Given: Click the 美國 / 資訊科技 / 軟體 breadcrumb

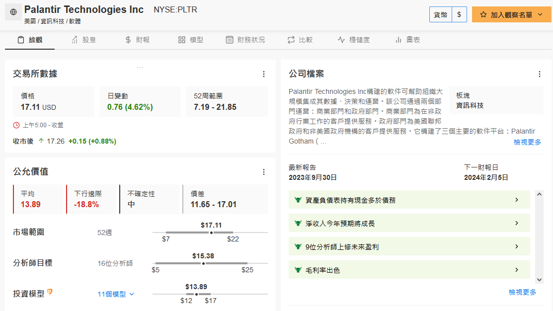Looking at the screenshot, I should coord(53,21).
